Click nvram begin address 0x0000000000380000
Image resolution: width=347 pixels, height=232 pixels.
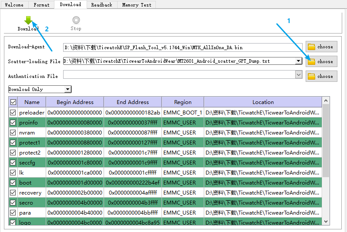tap(74, 132)
